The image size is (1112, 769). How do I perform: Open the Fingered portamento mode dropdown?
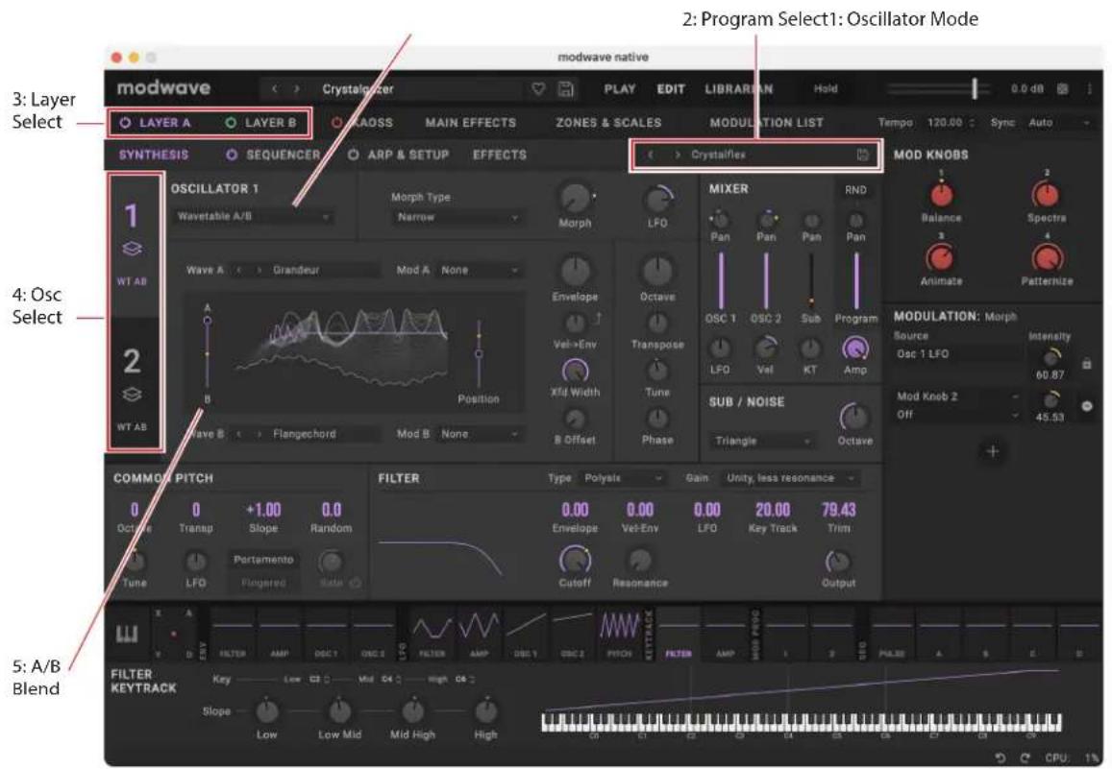(x=263, y=583)
